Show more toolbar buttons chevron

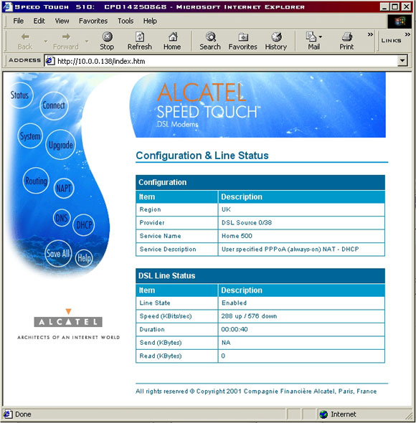point(370,34)
